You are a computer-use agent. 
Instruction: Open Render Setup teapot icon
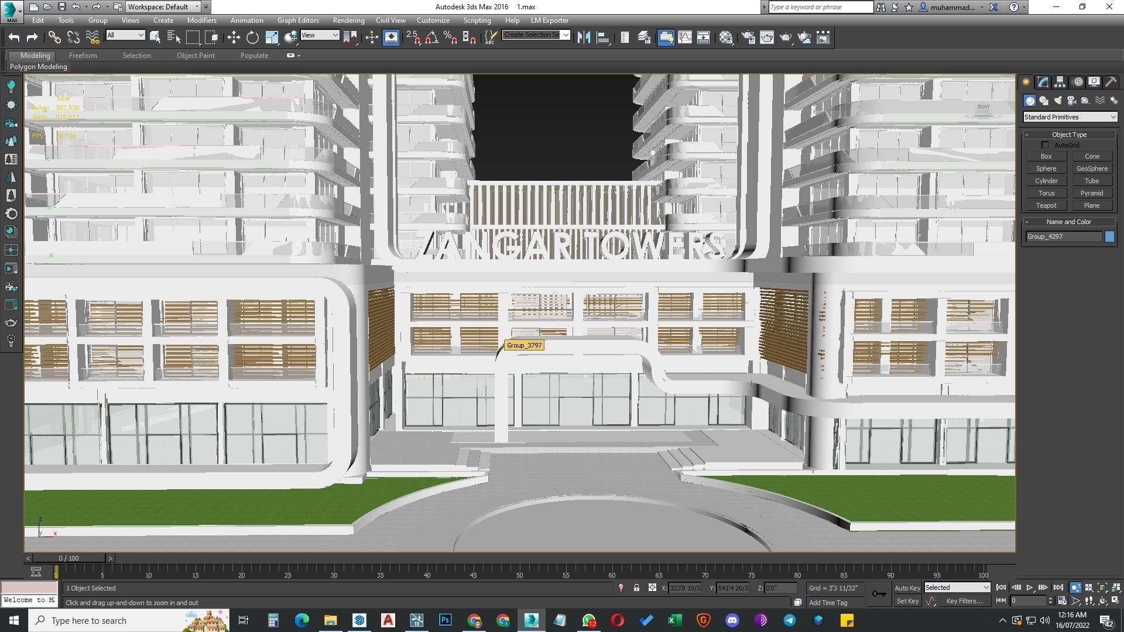point(748,37)
